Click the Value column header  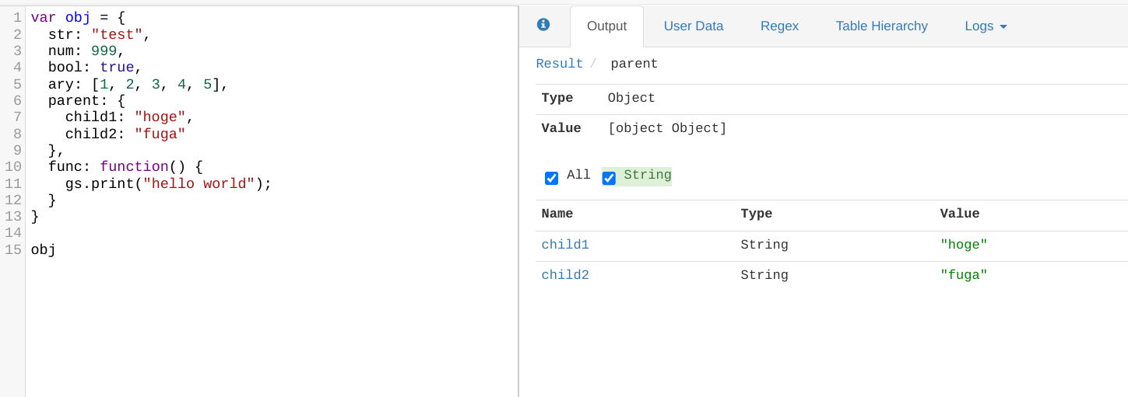tap(959, 214)
